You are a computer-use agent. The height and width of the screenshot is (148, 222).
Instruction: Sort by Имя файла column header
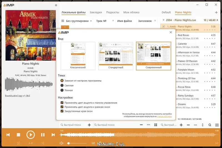124,21
